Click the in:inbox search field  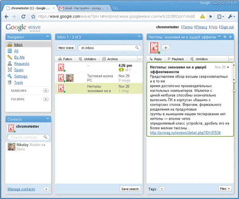click(109, 48)
